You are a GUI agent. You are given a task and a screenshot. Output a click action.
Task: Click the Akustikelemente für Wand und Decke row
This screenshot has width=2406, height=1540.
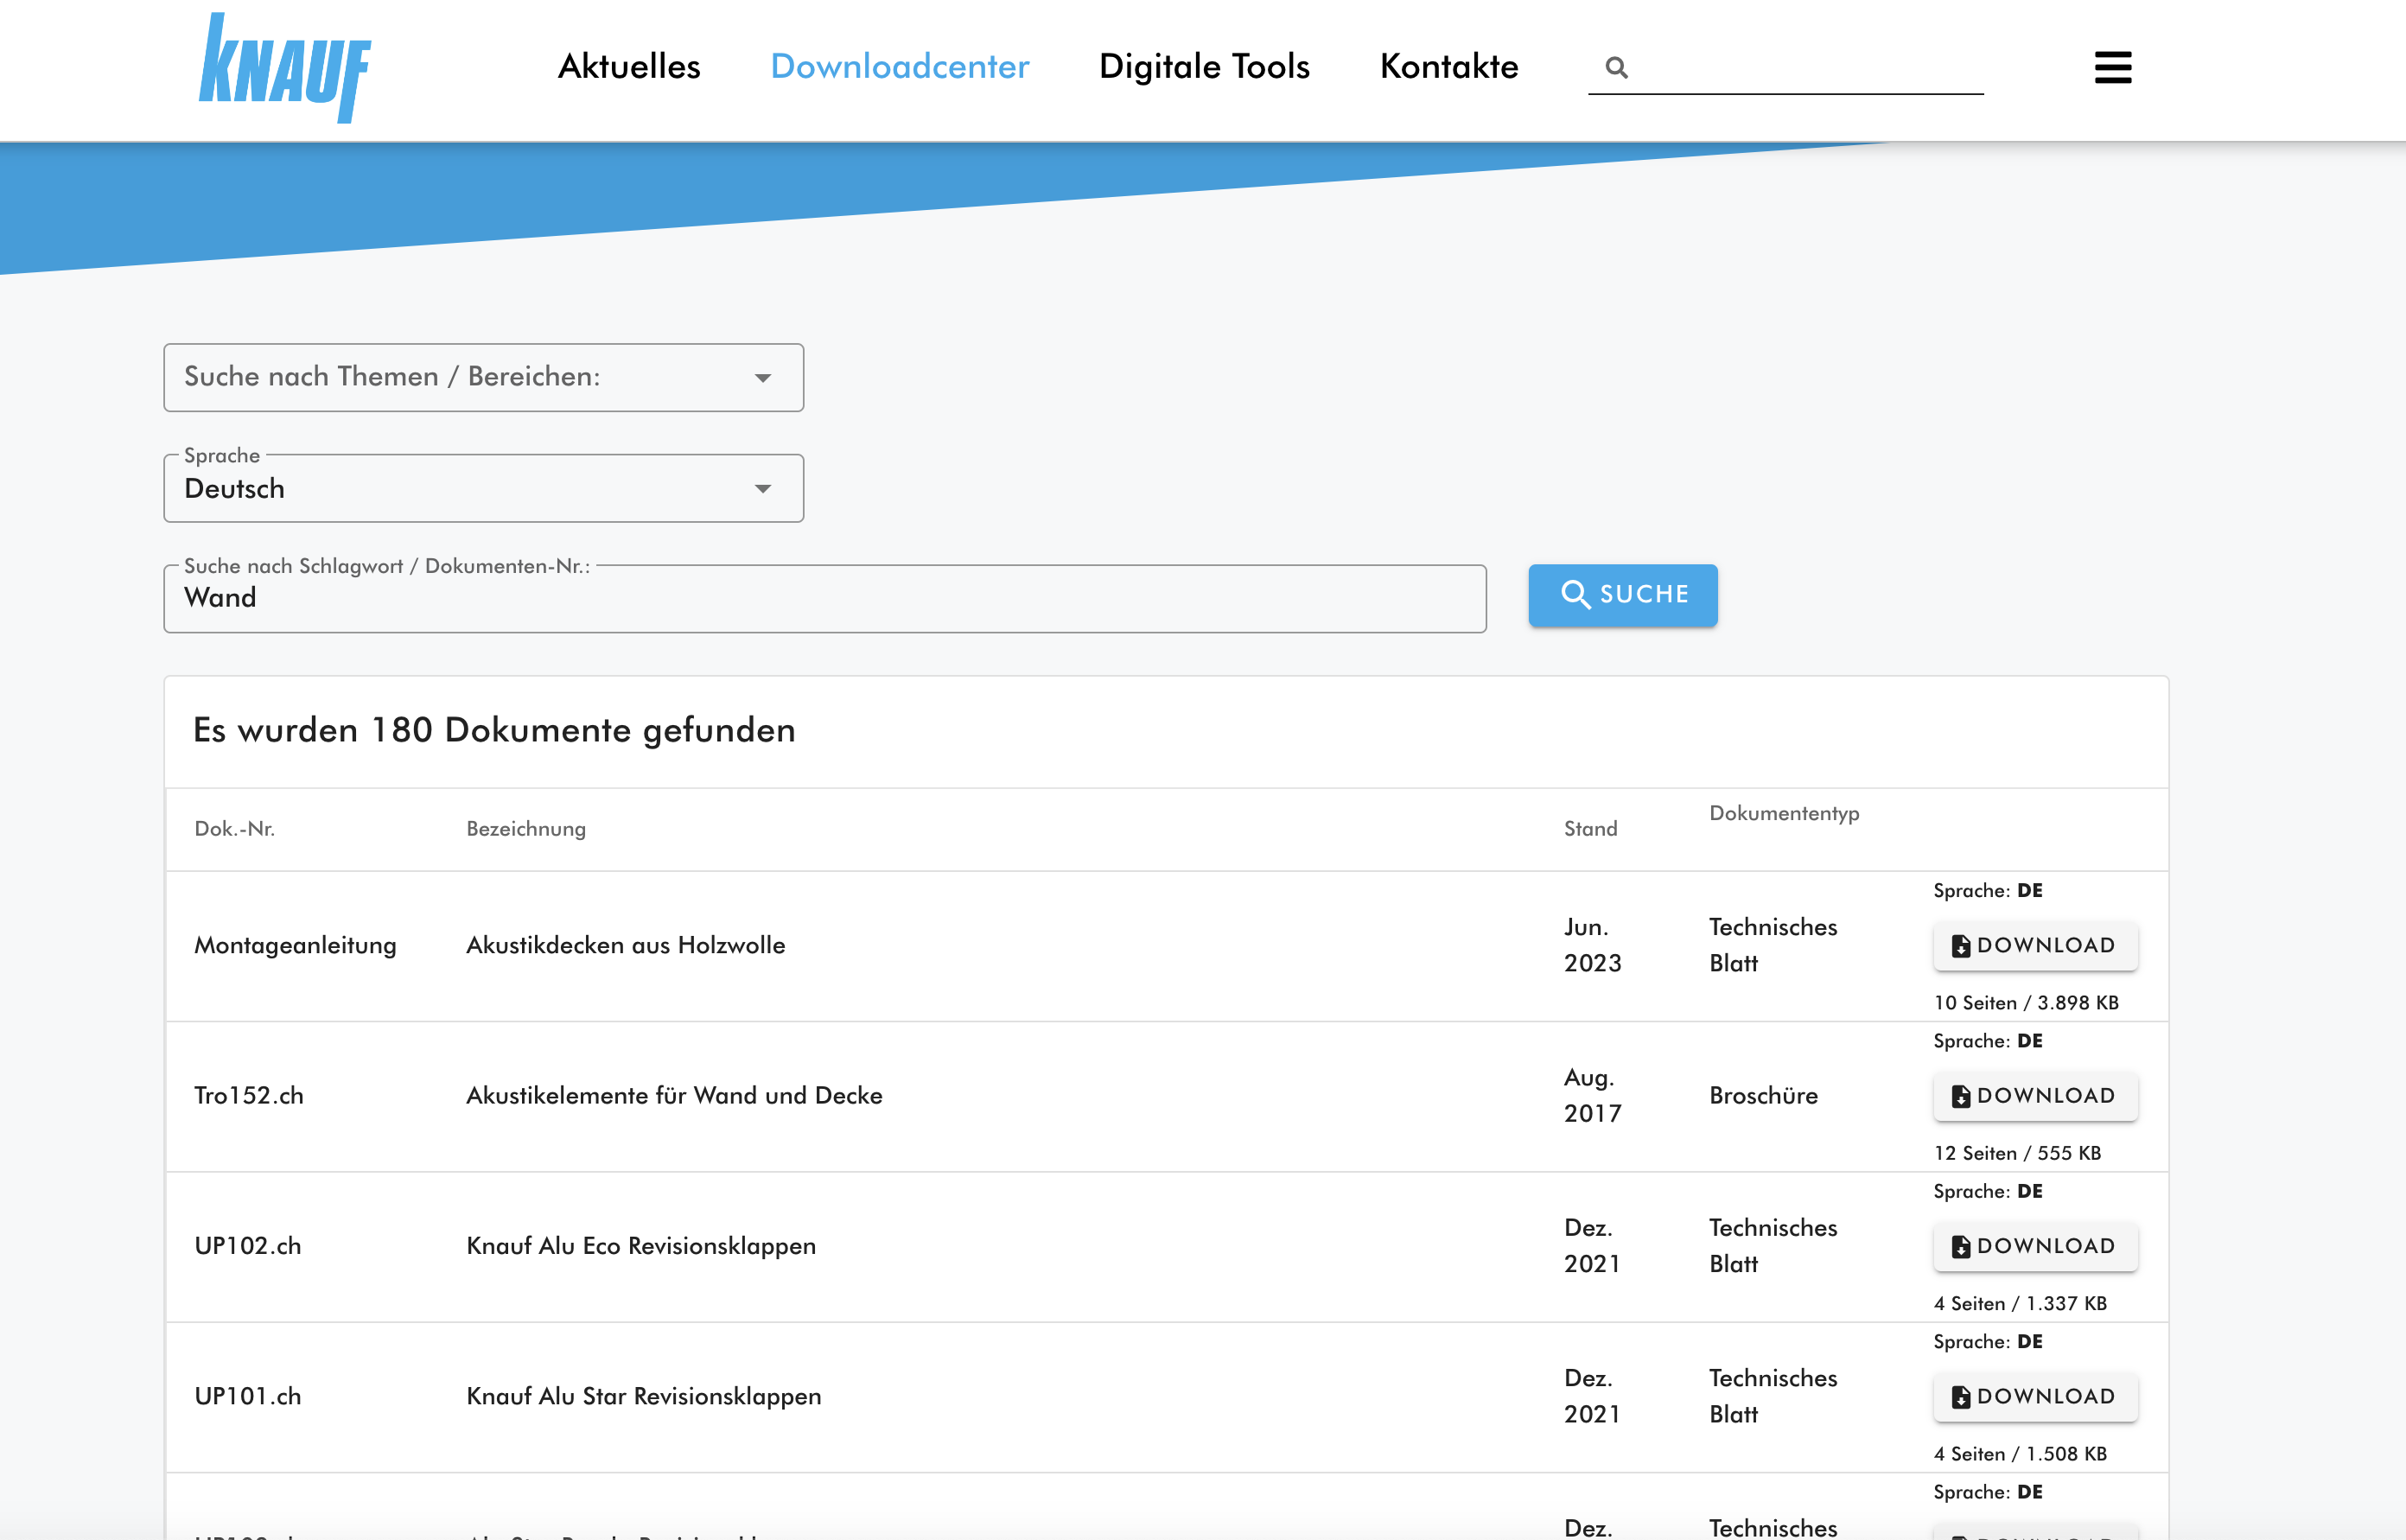[x=674, y=1095]
